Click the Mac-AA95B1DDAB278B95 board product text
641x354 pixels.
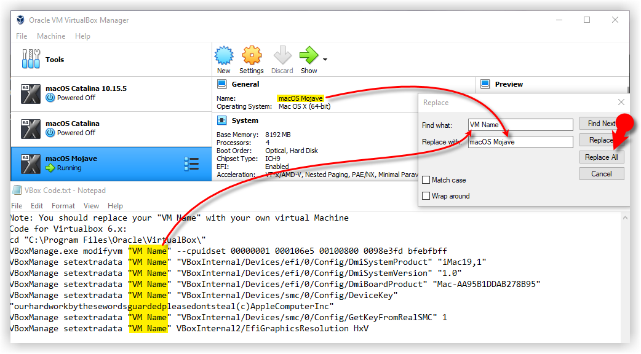(x=487, y=284)
